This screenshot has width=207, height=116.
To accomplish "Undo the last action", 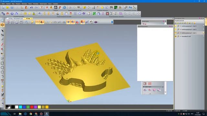I will click(32, 7).
